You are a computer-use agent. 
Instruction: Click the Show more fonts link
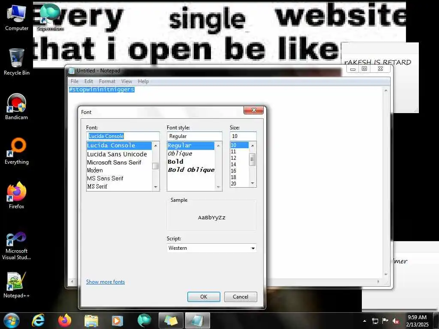[105, 282]
